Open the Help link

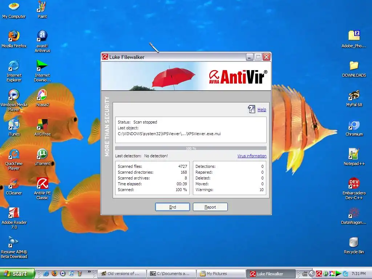(262, 109)
